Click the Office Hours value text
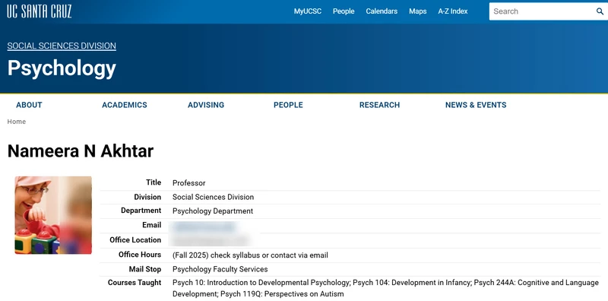 pyautogui.click(x=250, y=255)
